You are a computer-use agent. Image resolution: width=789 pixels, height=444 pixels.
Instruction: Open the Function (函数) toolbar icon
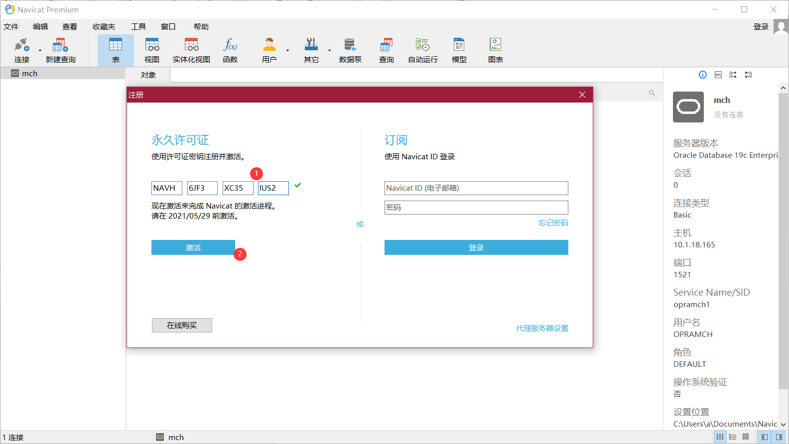(x=230, y=50)
